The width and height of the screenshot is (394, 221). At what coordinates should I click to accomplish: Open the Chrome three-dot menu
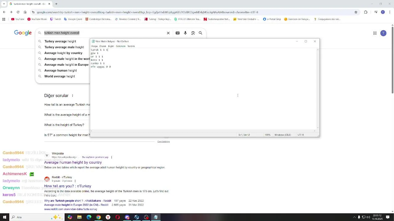pos(389,12)
